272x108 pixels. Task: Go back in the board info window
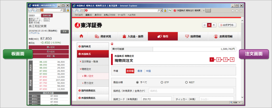click(30, 10)
